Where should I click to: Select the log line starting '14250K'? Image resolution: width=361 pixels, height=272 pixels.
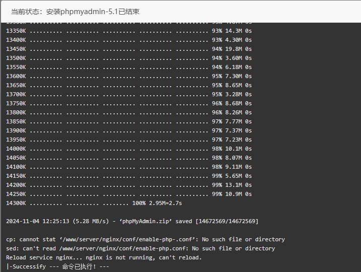tap(129, 194)
